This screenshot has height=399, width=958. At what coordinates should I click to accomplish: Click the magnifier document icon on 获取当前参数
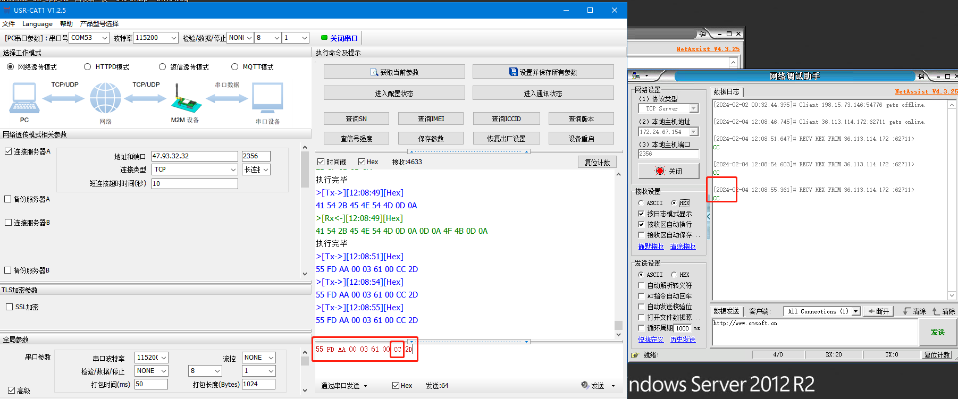pos(374,72)
